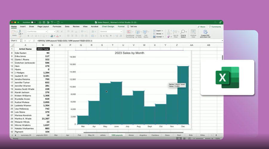
Task: Select the 2023 Total header cell
Action: (x=43, y=49)
